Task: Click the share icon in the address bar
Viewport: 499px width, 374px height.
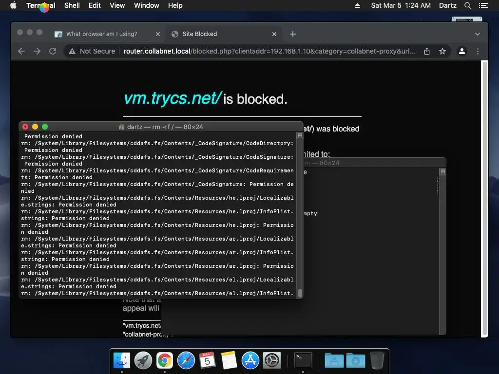Action: coord(427,51)
